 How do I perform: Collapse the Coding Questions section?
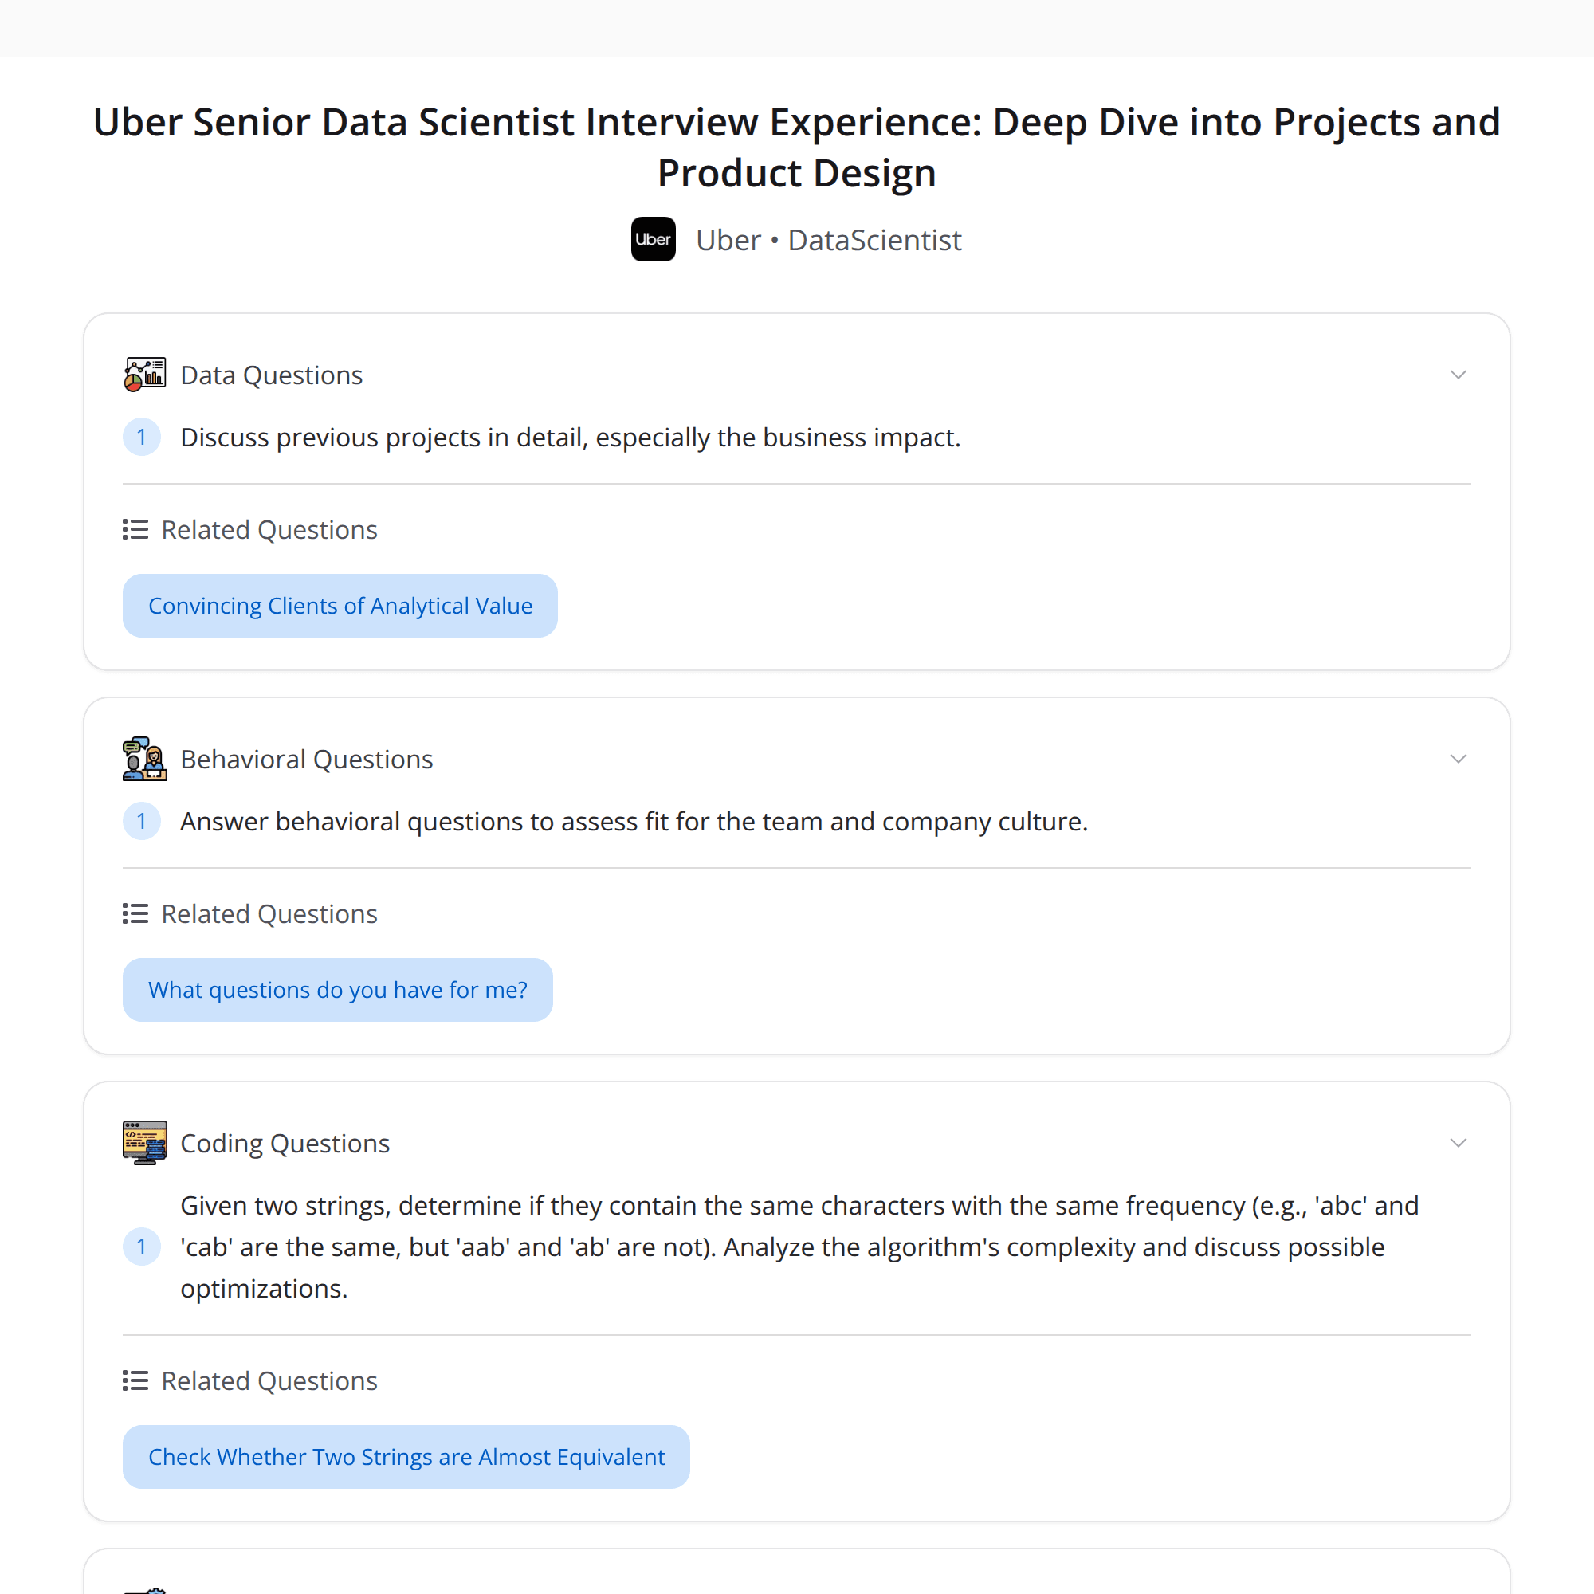[x=1458, y=1143]
